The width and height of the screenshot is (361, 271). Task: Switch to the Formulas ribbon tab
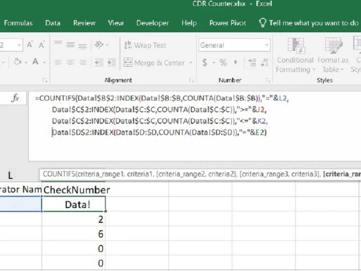(18, 23)
